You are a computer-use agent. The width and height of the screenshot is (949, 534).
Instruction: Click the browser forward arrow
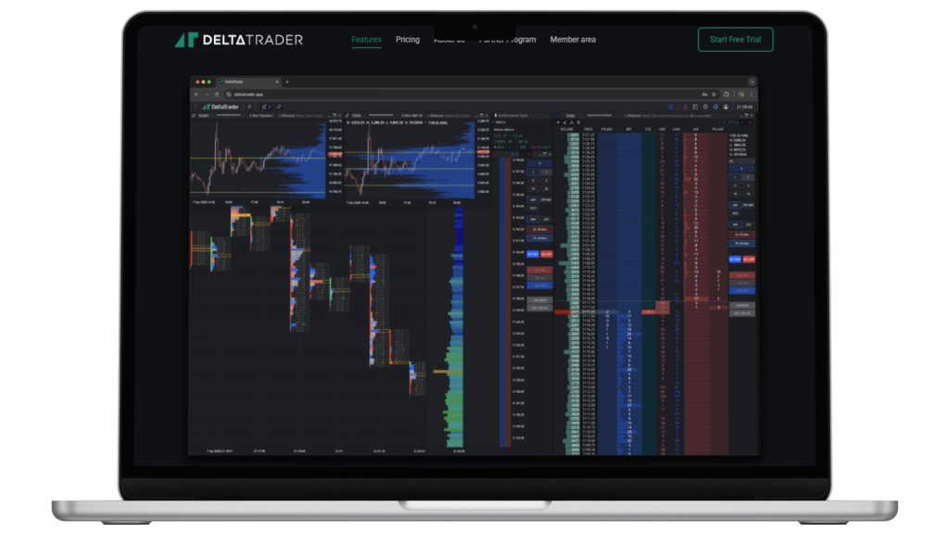pyautogui.click(x=207, y=95)
